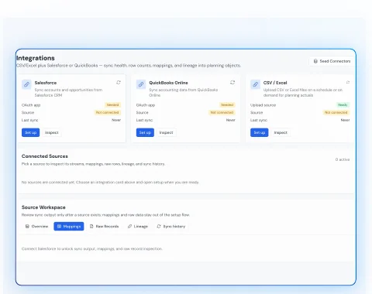Open the Overview tab
Viewport: 372px width, 294px height.
36,227
